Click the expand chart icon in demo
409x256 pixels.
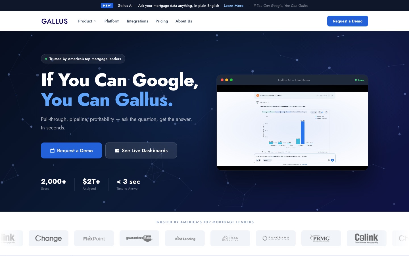[x=326, y=112]
